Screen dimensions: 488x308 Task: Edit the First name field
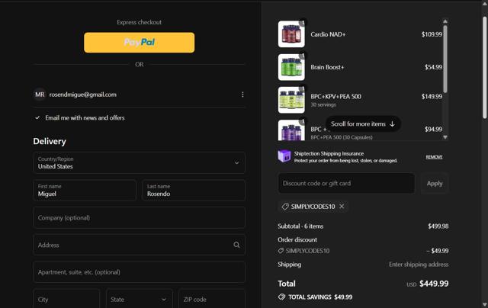click(x=85, y=190)
